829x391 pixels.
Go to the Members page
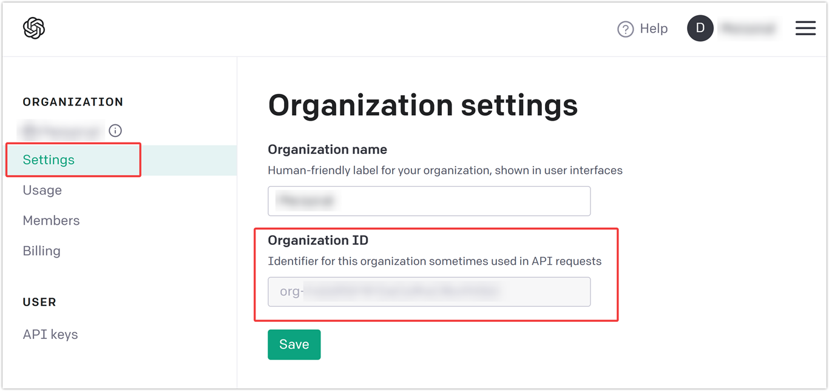pos(51,220)
